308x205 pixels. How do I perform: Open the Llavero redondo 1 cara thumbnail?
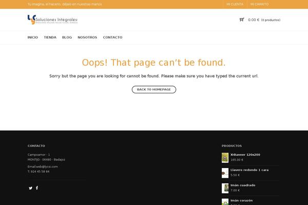(x=225, y=173)
